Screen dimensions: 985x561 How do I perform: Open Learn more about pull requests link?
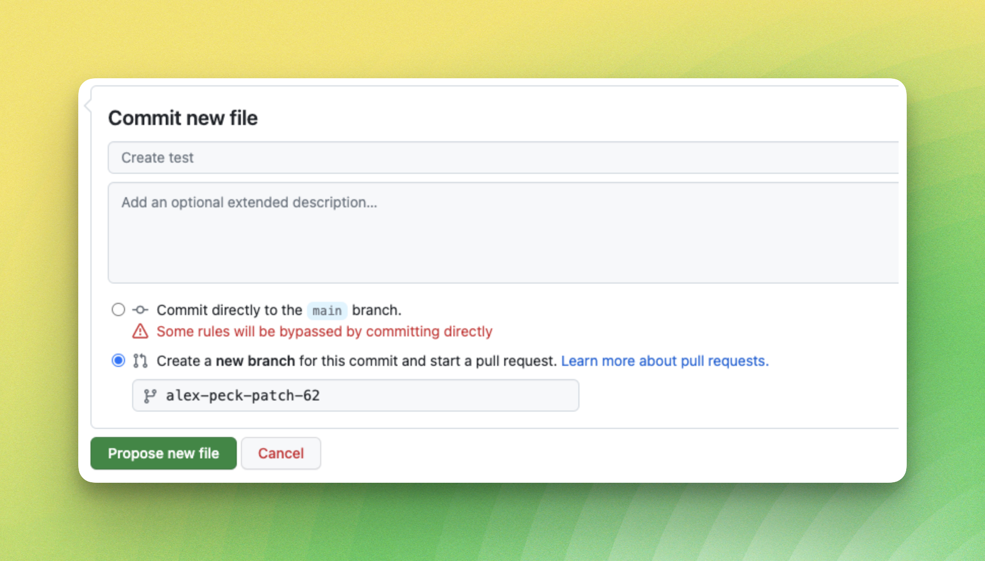tap(665, 361)
